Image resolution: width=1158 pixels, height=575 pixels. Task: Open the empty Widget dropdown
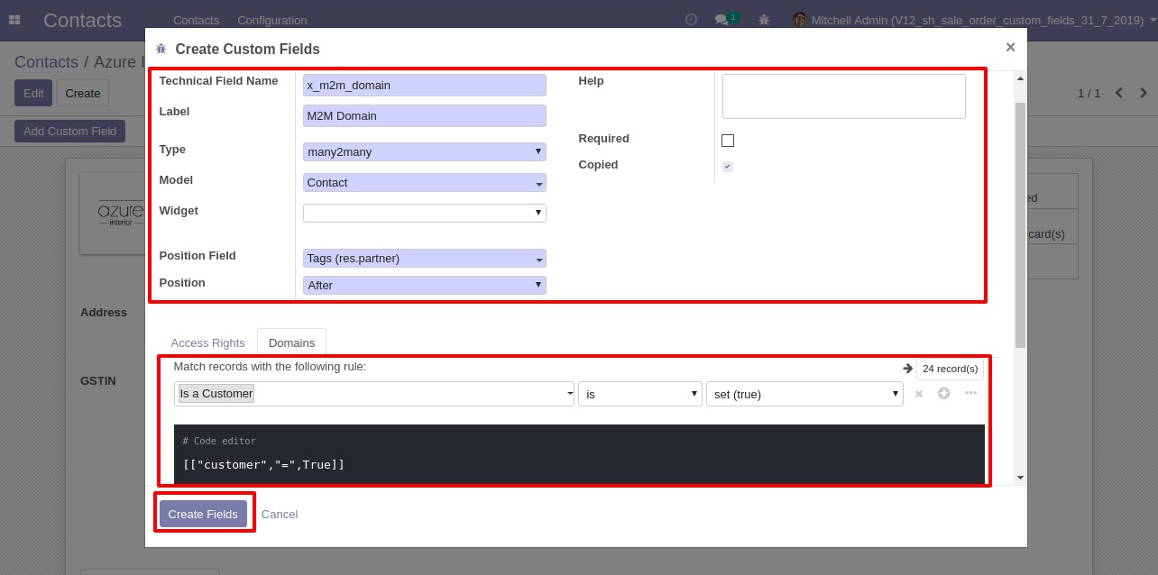tap(425, 213)
